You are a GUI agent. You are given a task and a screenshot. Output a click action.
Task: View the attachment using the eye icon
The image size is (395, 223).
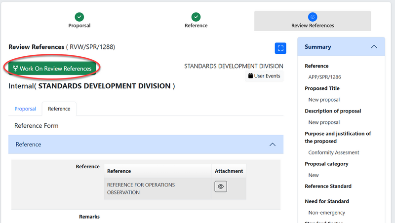pos(221,187)
